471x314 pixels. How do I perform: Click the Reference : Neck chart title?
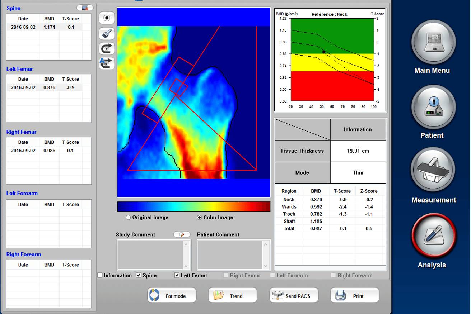tap(330, 14)
